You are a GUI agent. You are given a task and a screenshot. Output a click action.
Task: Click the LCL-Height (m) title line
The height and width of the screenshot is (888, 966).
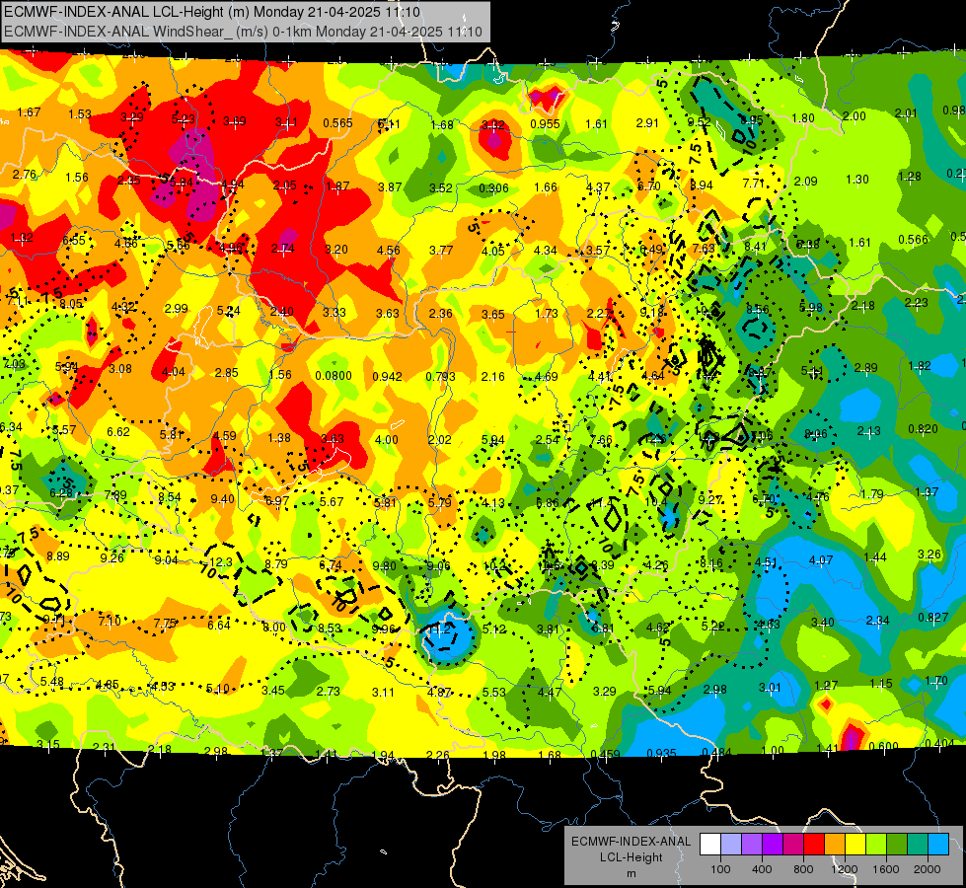point(212,12)
